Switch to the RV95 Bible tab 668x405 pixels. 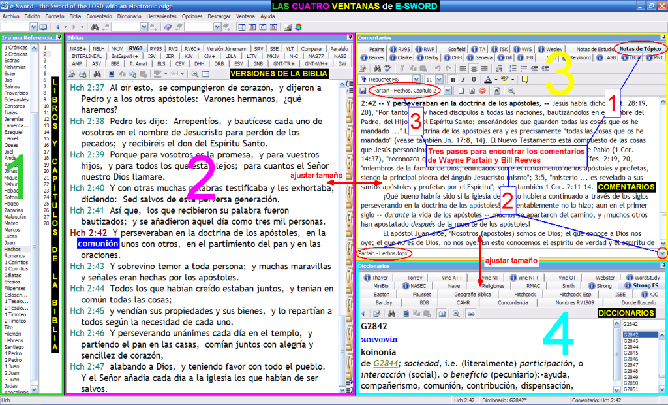[156, 48]
